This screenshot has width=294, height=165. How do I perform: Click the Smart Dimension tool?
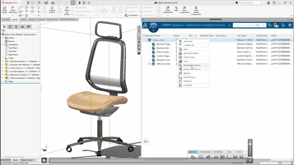[x=13, y=10]
